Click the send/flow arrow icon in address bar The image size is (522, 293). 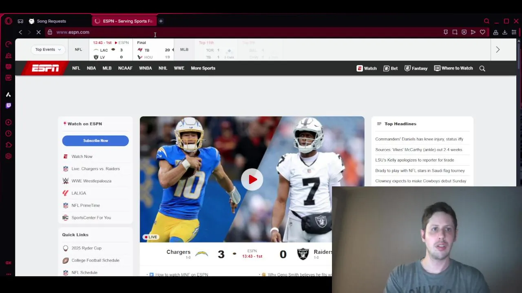473,32
